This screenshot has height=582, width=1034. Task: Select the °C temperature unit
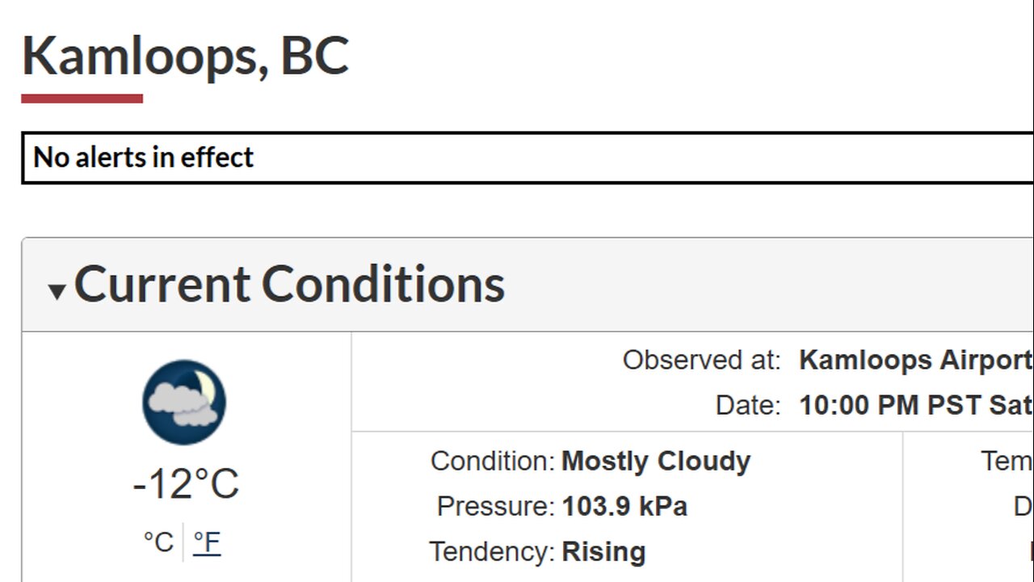(x=158, y=542)
